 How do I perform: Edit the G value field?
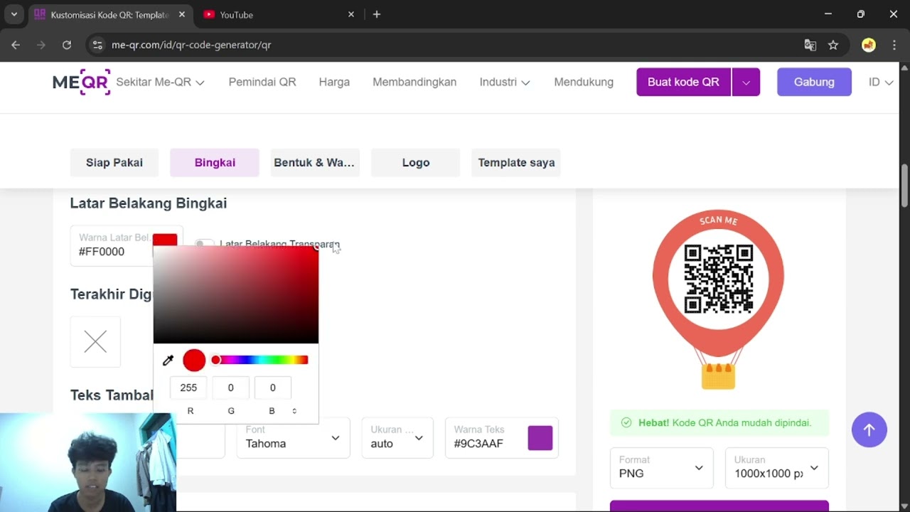click(x=230, y=388)
